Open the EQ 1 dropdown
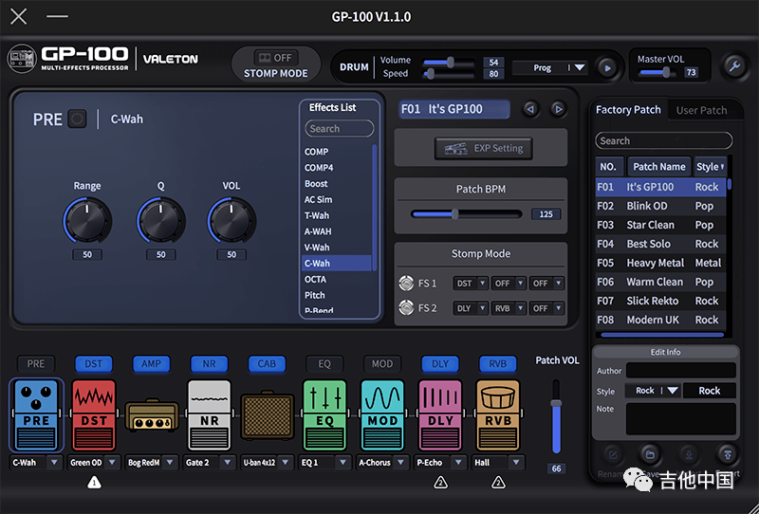The image size is (759, 514). click(324, 463)
